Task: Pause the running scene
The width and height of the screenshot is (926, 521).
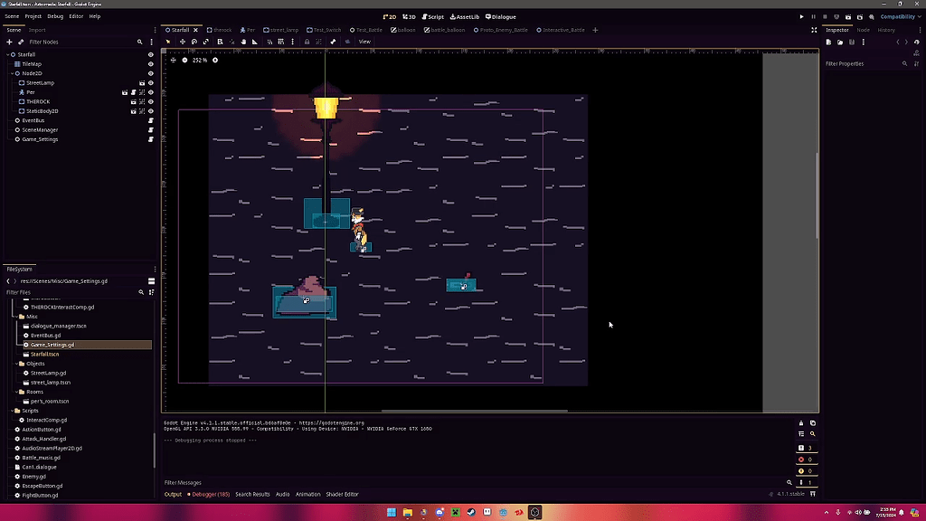Action: 814,16
